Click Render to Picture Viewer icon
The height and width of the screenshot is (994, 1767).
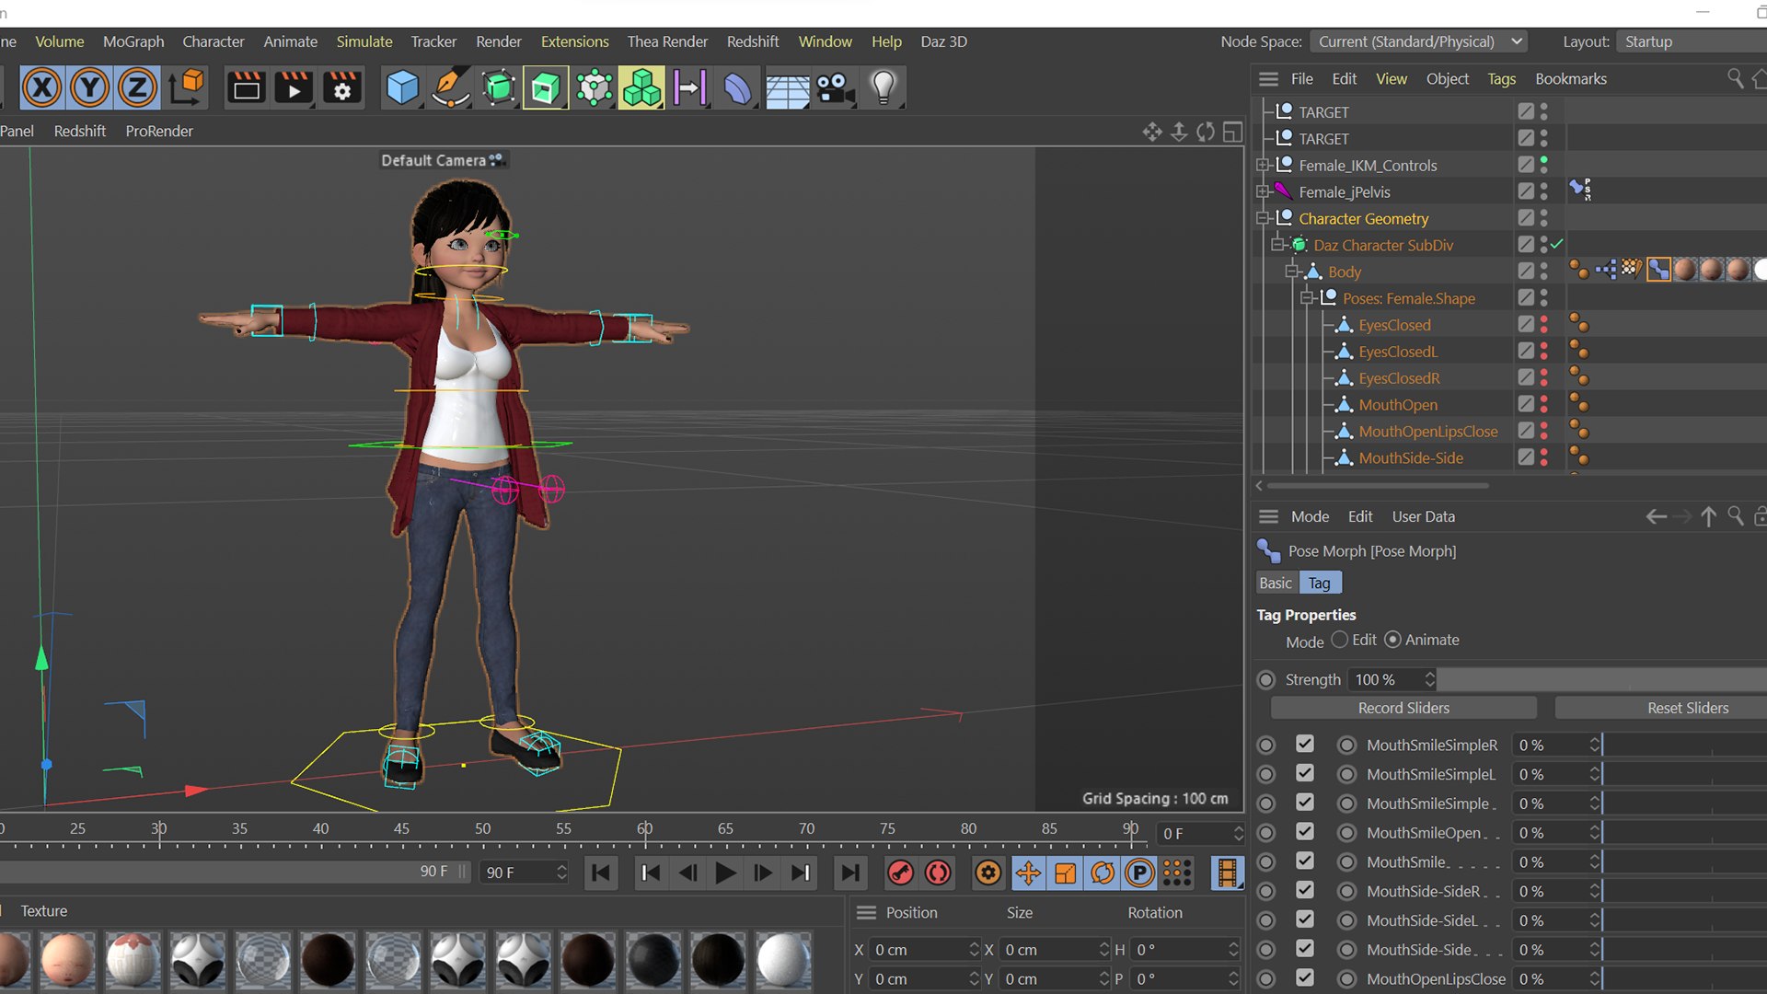pyautogui.click(x=294, y=88)
